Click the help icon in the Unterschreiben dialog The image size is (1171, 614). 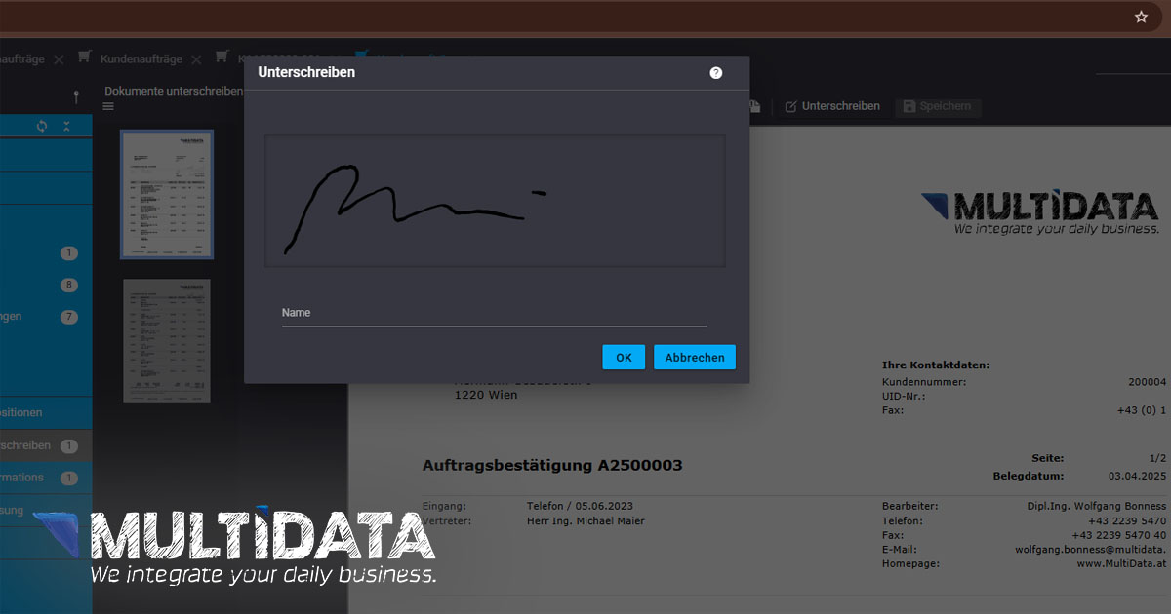coord(716,73)
